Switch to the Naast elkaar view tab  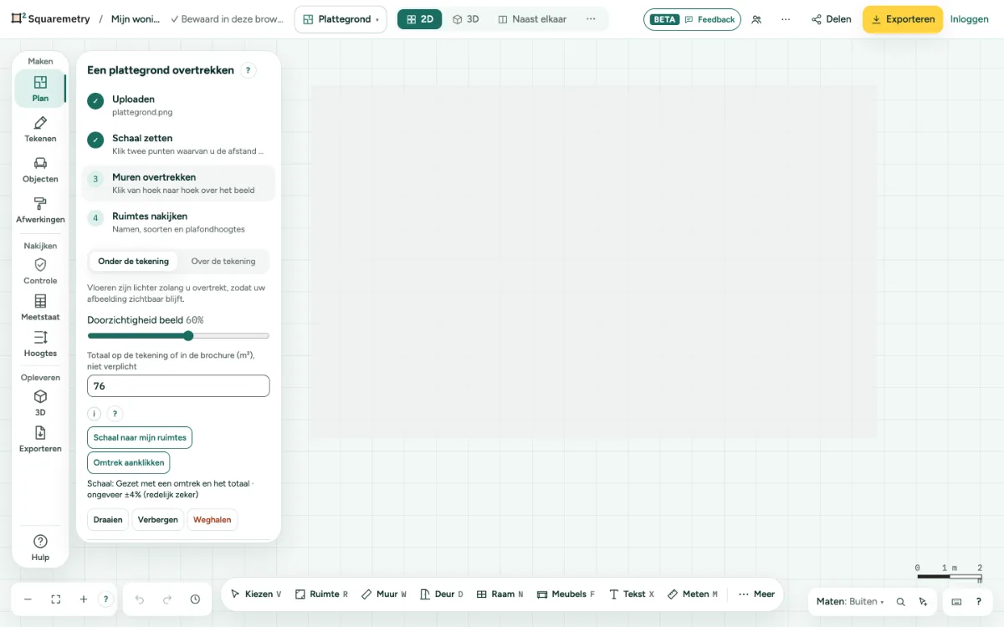[530, 19]
